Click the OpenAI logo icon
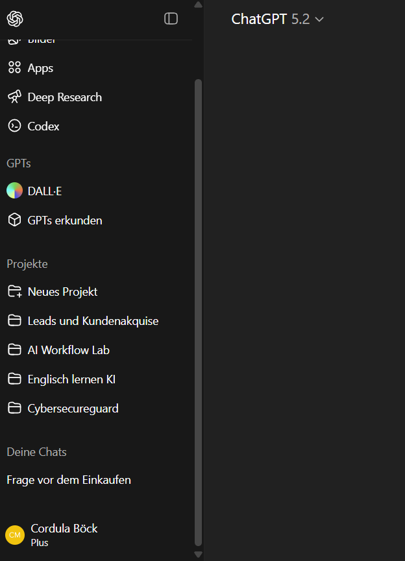Image resolution: width=405 pixels, height=561 pixels. coord(14,19)
